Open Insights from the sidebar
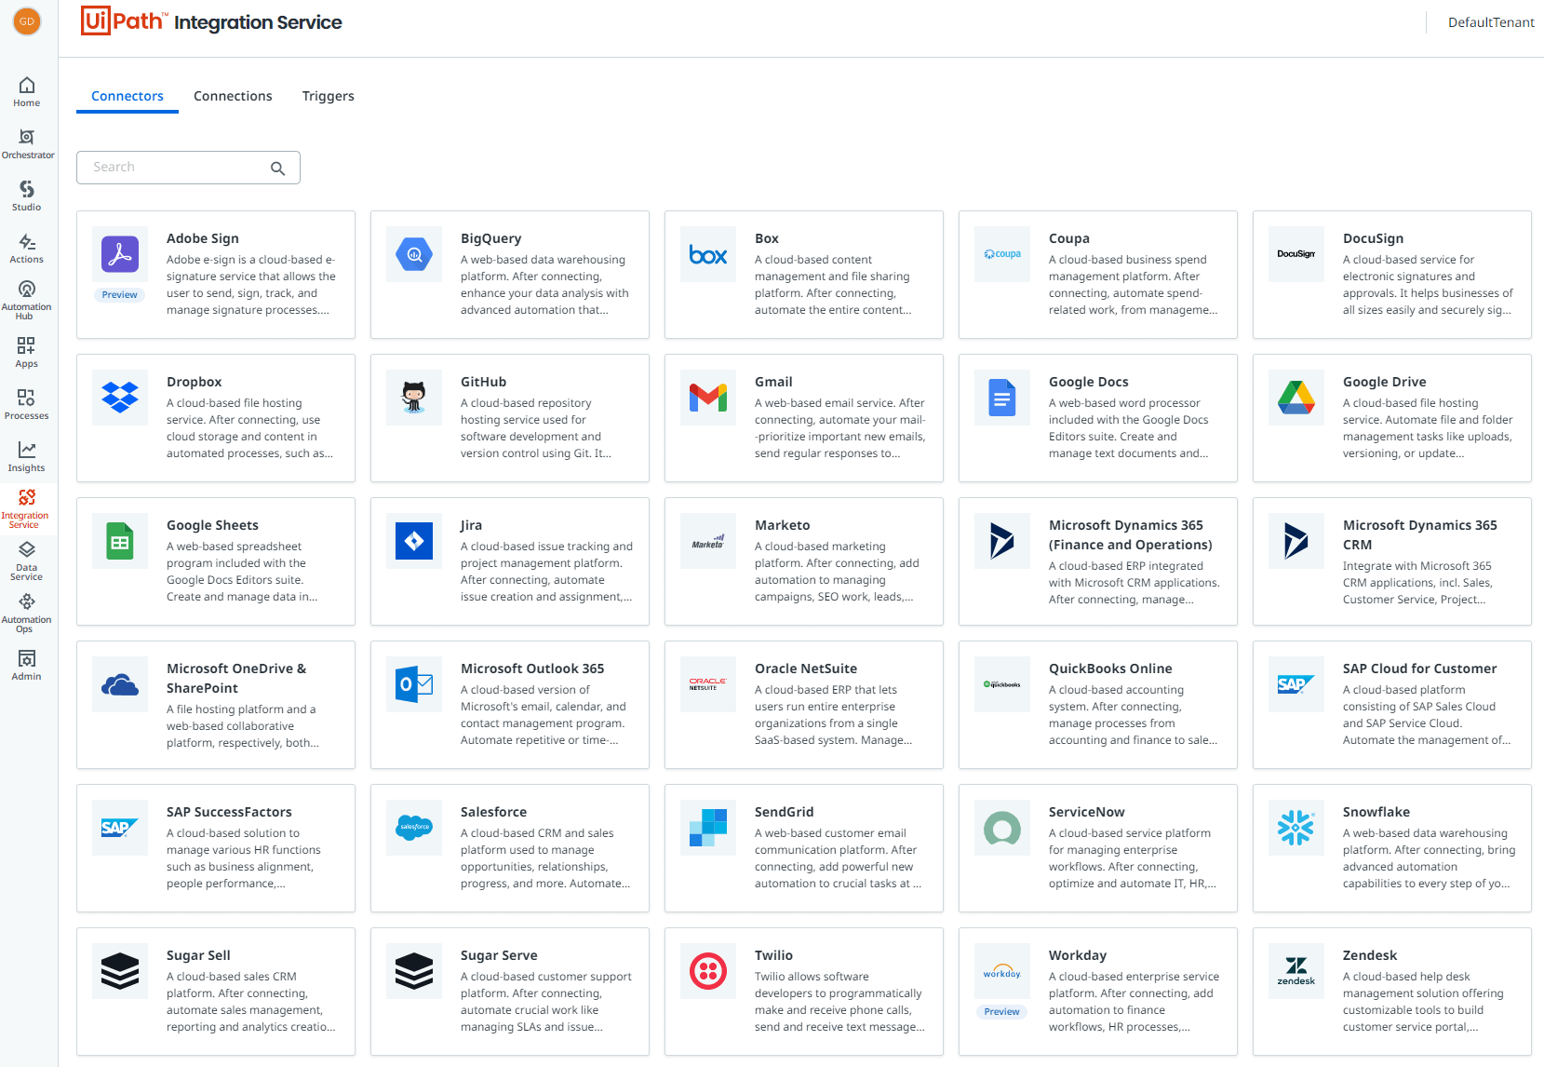The height and width of the screenshot is (1067, 1544). (x=27, y=457)
